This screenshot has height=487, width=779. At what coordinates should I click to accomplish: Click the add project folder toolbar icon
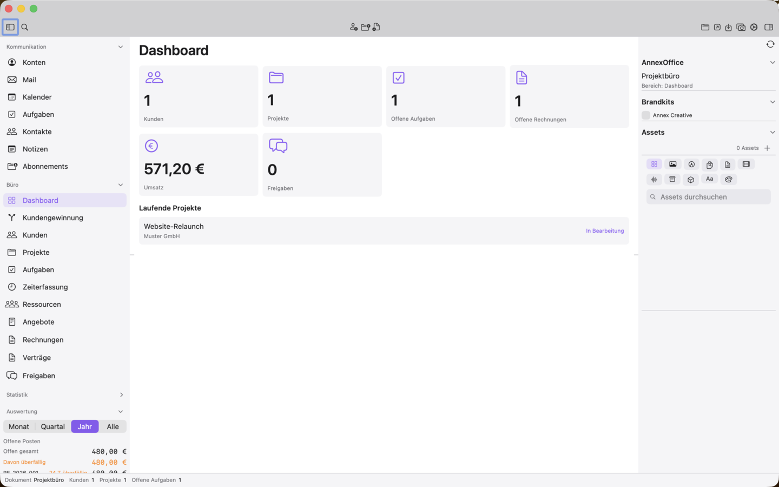[366, 27]
